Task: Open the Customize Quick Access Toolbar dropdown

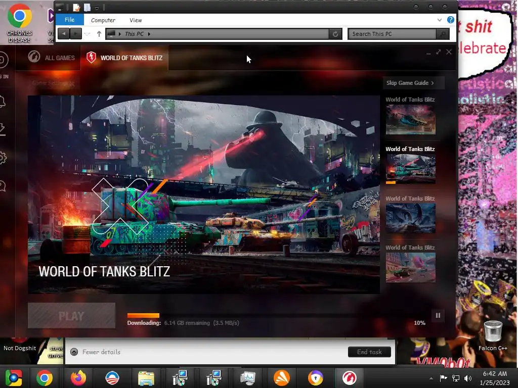Action: (x=97, y=8)
